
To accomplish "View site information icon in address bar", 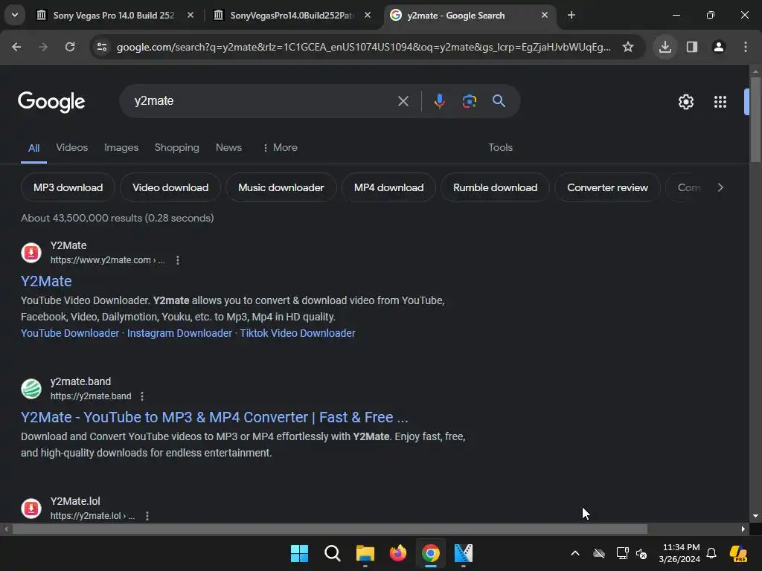I will [102, 47].
